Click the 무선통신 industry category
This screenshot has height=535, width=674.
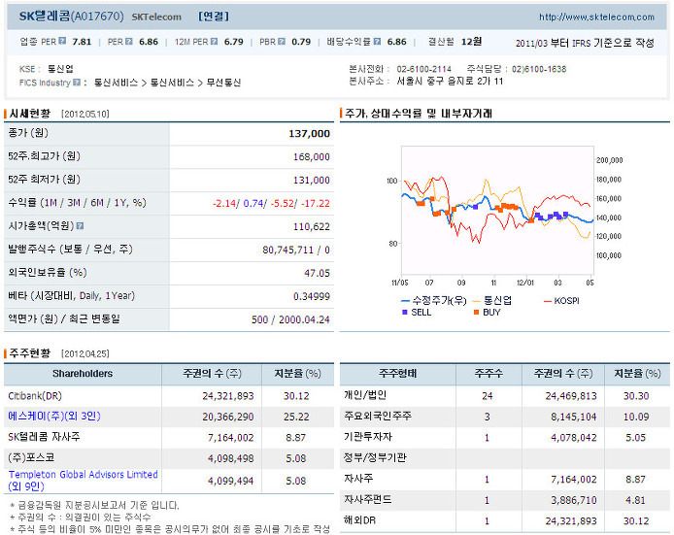click(x=223, y=83)
